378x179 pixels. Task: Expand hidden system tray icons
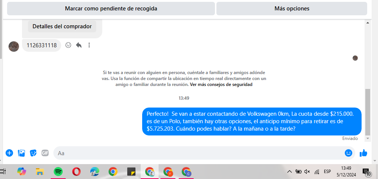click(x=290, y=172)
